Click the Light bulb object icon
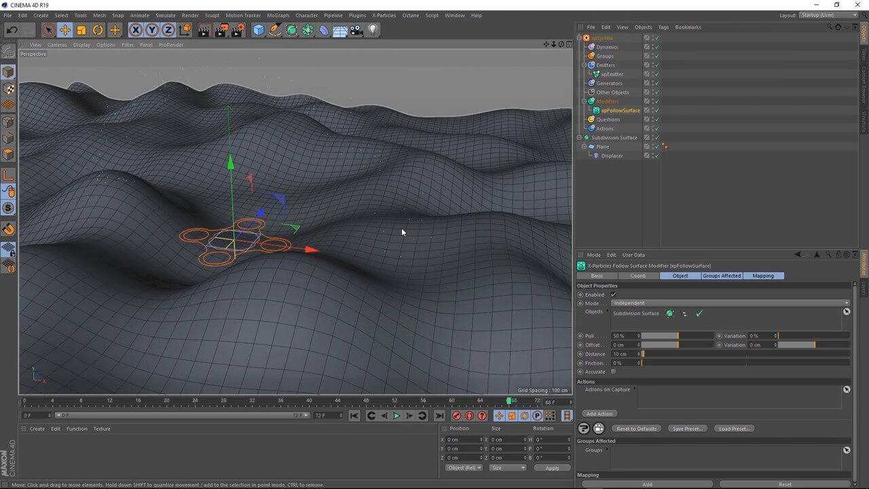This screenshot has width=869, height=489. [x=373, y=30]
